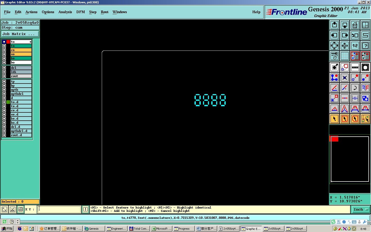Click the pan right icon
Screen dimensions: 371x232
click(345, 35)
